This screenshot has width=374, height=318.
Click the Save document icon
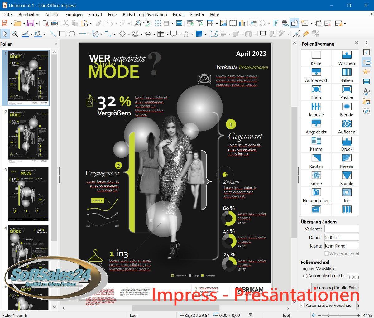(x=30, y=23)
